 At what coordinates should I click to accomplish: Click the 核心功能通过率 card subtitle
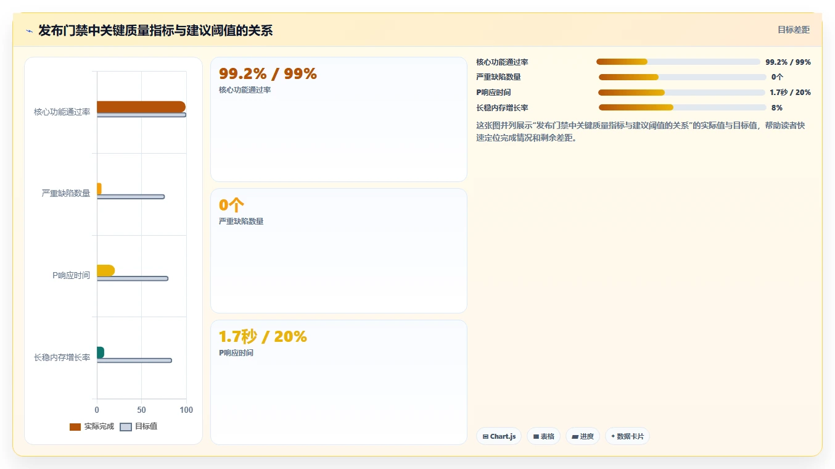click(245, 90)
